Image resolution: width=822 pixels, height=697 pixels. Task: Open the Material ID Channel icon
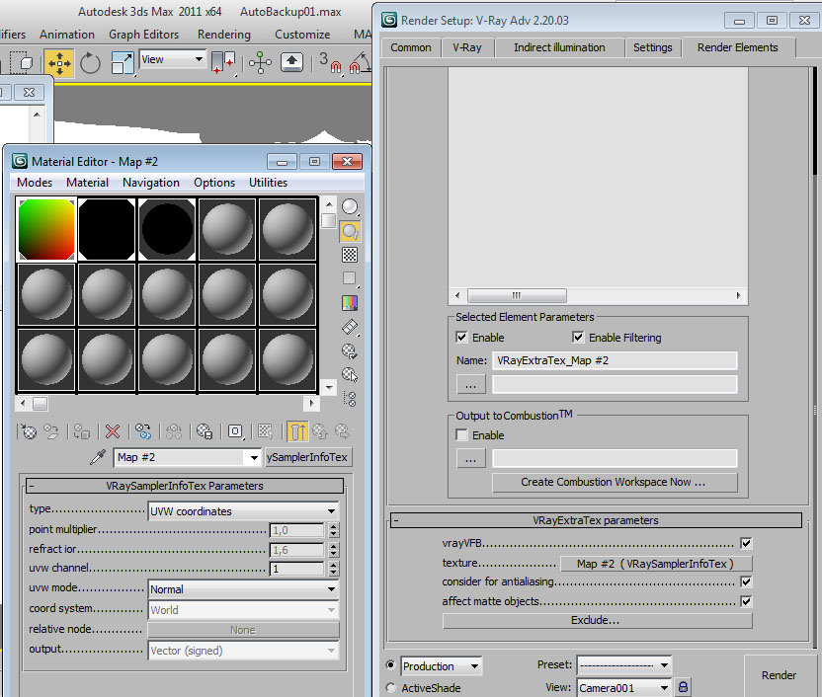click(235, 431)
